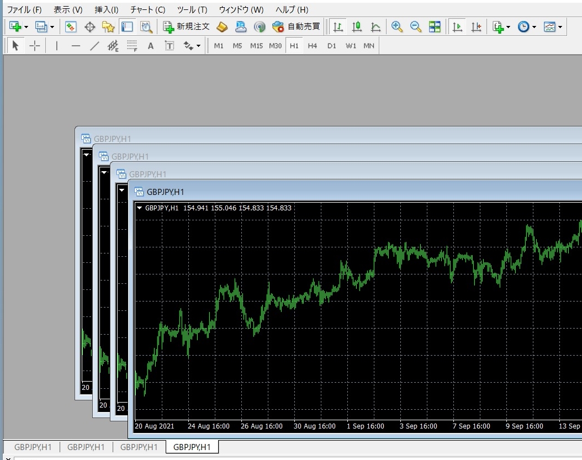Switch to the first GBPJPY,H1 bottom tab
This screenshot has width=582, height=460.
(33, 447)
